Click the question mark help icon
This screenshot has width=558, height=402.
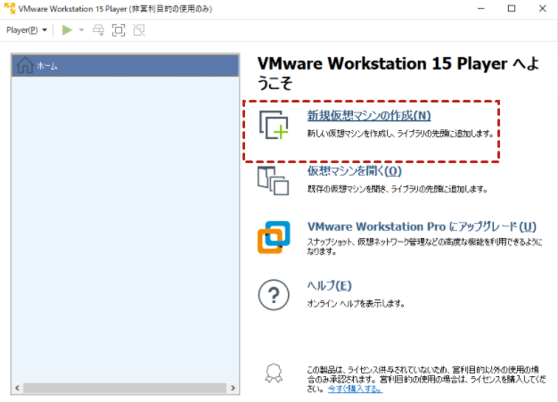coord(274,295)
